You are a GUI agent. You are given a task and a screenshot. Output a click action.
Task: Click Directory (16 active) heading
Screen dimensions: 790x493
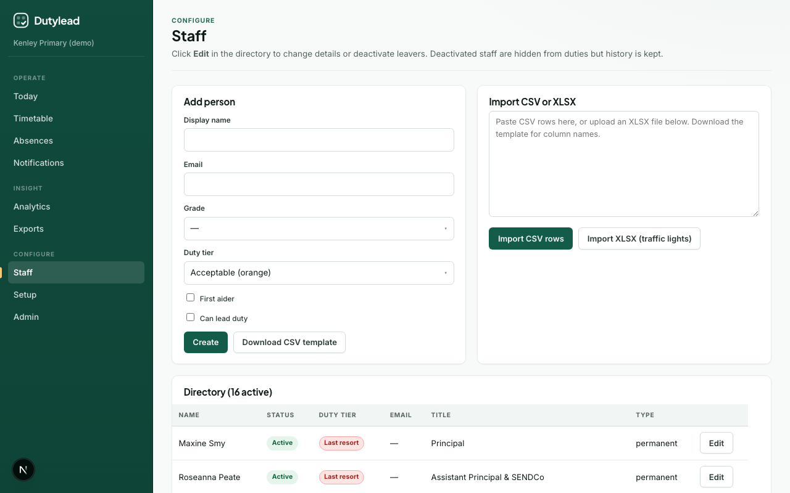click(228, 392)
